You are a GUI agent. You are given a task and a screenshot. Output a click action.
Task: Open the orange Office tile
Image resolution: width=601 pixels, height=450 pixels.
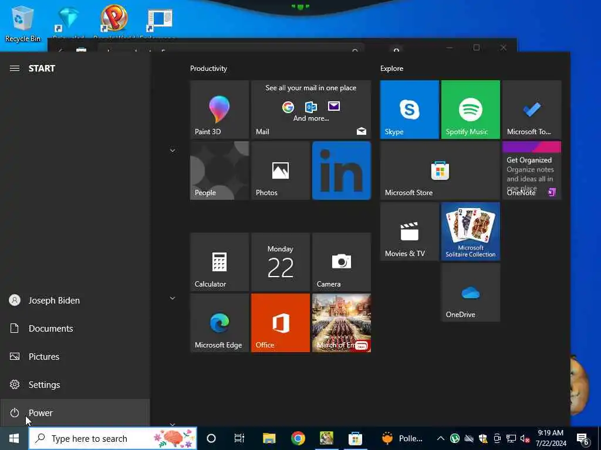point(281,323)
